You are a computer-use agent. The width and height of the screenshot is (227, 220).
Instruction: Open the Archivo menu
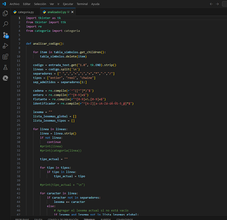15,4
